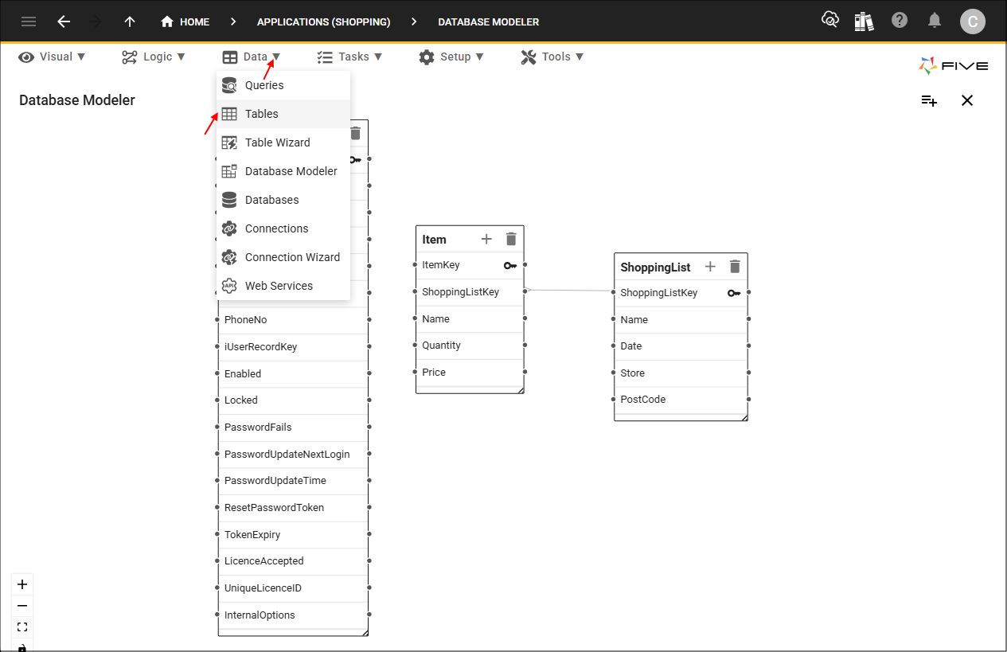Click the back arrow navigation button
The image size is (1007, 652).
[x=64, y=21]
